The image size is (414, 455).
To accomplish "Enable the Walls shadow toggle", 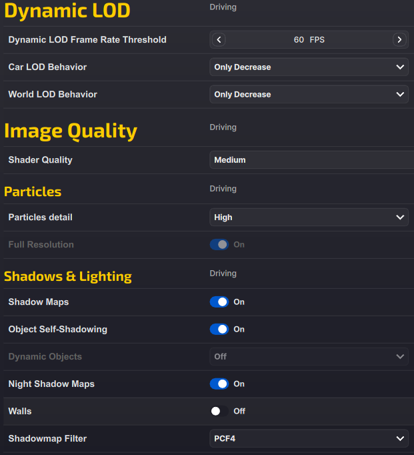I will (x=219, y=412).
